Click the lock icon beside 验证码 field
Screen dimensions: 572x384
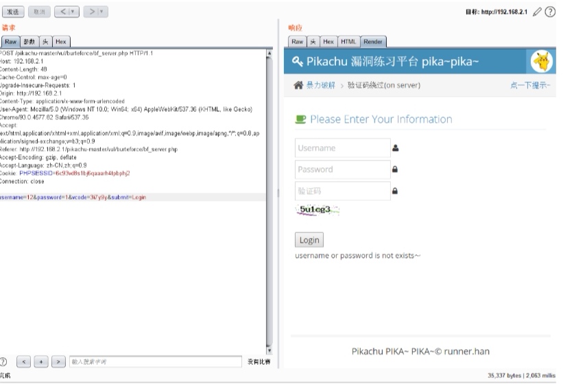click(x=395, y=191)
